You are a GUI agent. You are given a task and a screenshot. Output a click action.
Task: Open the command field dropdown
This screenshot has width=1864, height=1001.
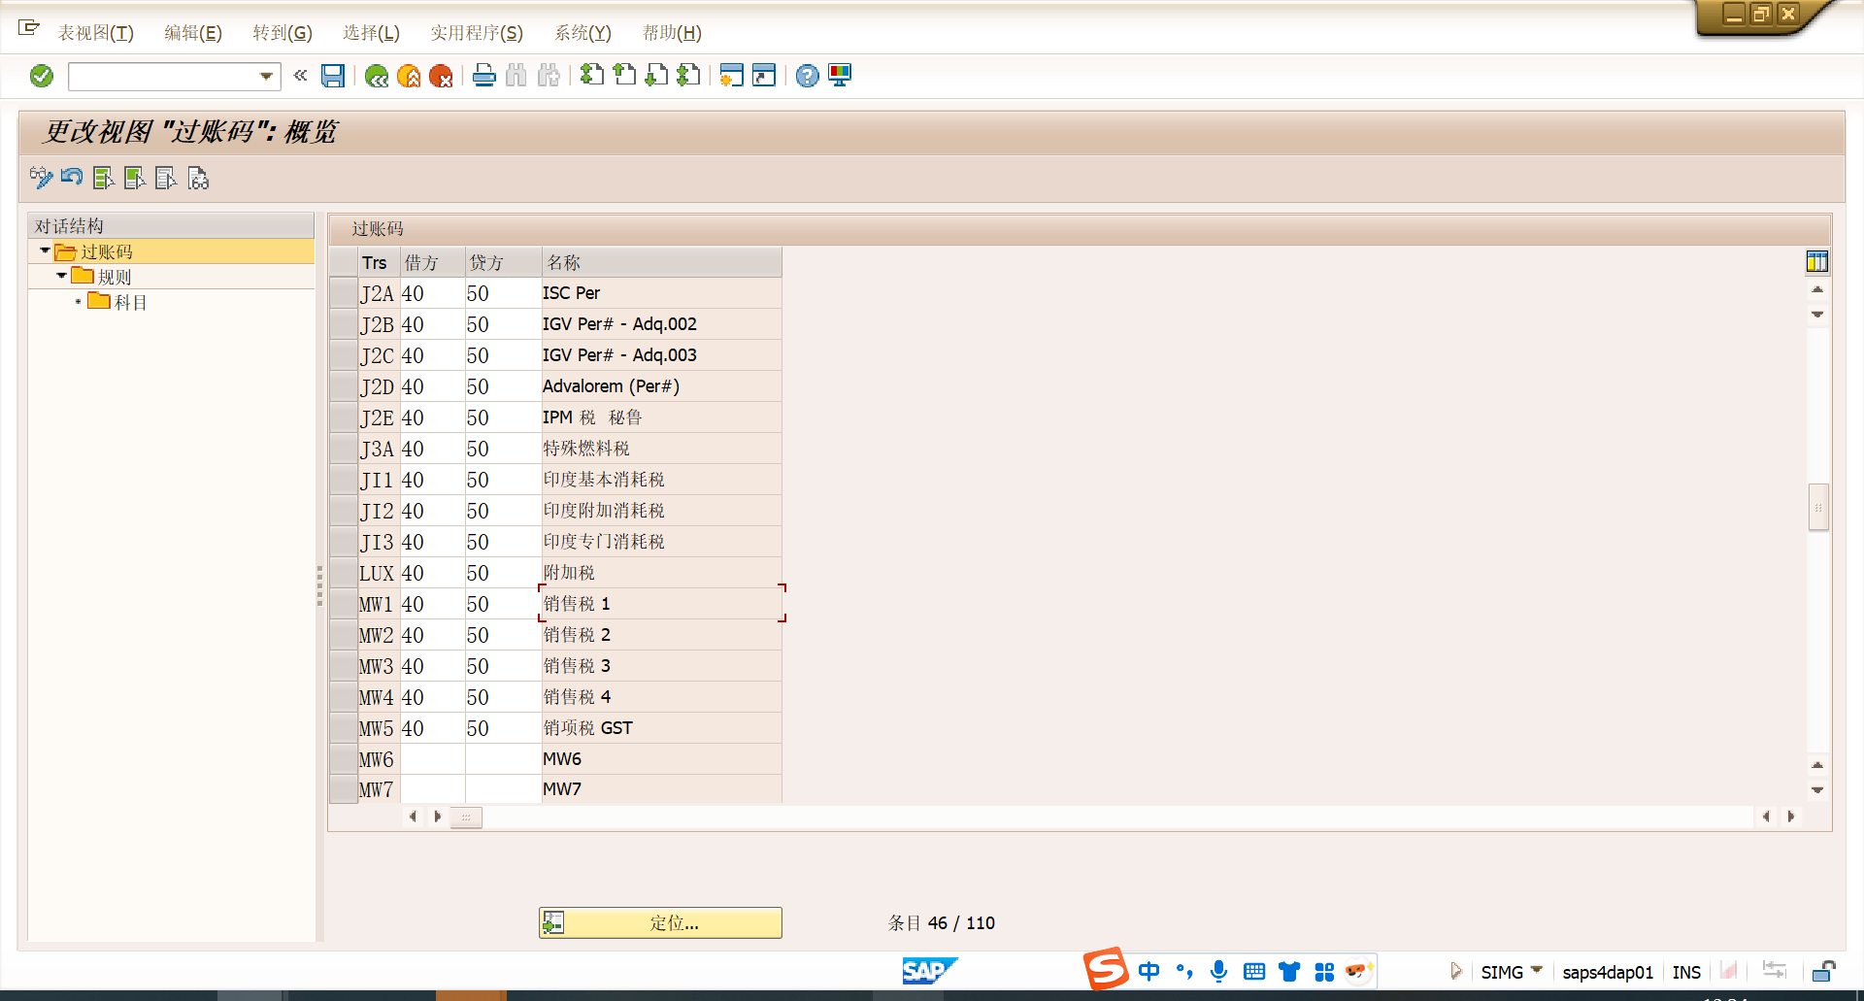(x=266, y=76)
